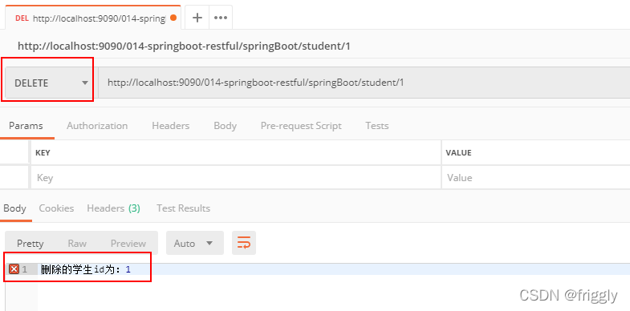Click response text '删除的学生id为: 1'
The width and height of the screenshot is (630, 311).
coord(86,269)
